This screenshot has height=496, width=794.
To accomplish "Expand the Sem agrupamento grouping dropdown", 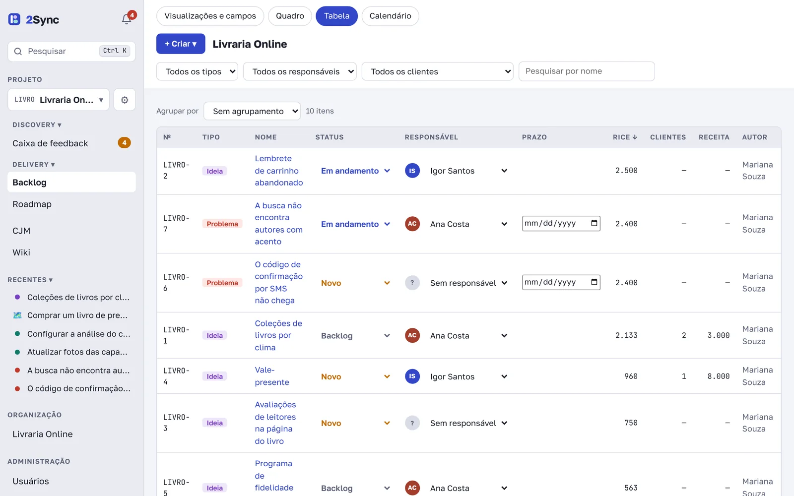I will tap(252, 111).
